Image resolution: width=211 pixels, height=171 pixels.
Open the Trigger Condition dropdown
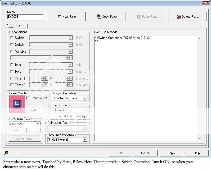pyautogui.click(x=85, y=98)
